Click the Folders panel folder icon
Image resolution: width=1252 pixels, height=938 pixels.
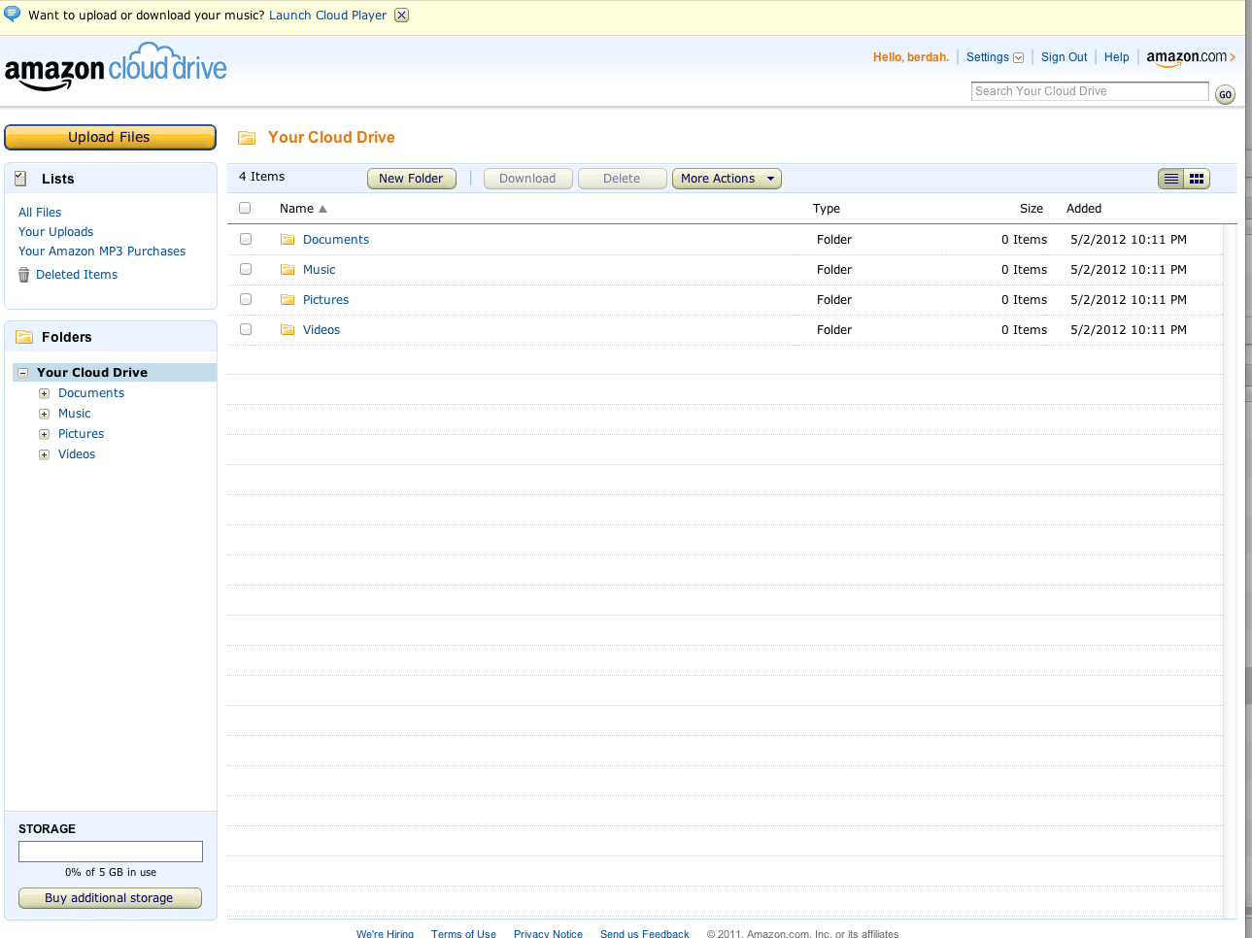point(24,337)
